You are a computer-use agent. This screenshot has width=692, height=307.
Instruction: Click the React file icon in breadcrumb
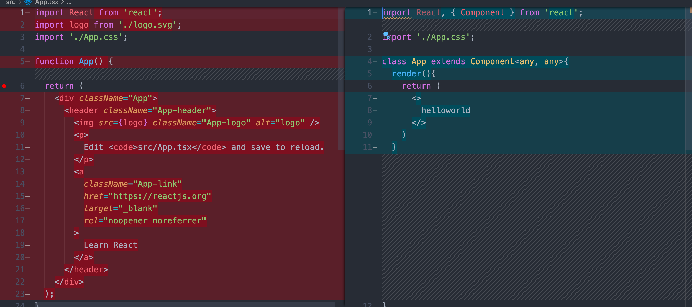point(28,2)
